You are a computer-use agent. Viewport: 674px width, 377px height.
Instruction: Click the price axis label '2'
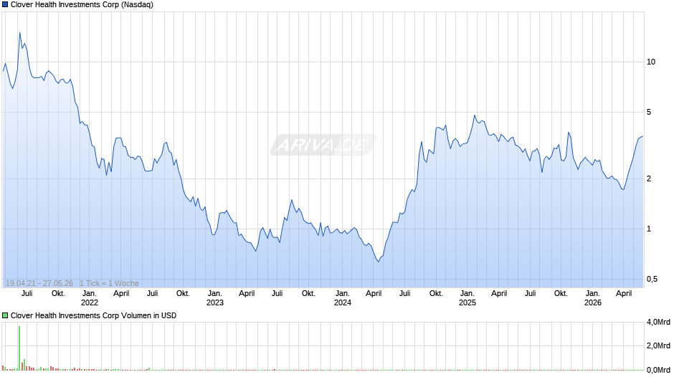(x=649, y=179)
